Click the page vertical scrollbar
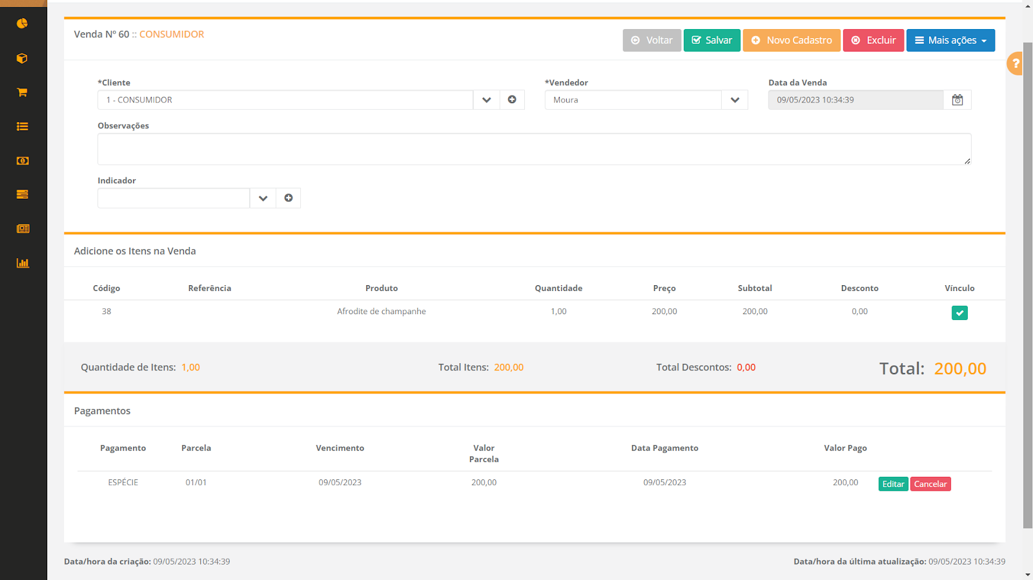 coord(1027,284)
